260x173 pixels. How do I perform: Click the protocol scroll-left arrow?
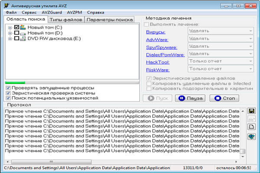(8, 162)
